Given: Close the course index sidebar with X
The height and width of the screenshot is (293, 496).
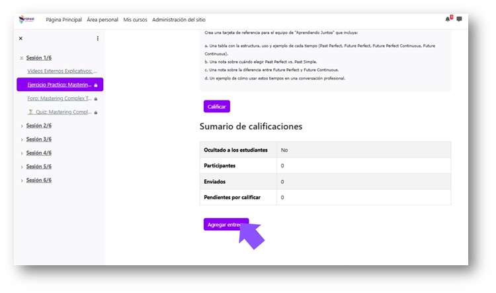Looking at the screenshot, I should click(x=21, y=38).
